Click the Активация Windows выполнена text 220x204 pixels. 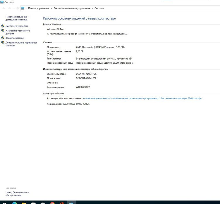(x=64, y=98)
